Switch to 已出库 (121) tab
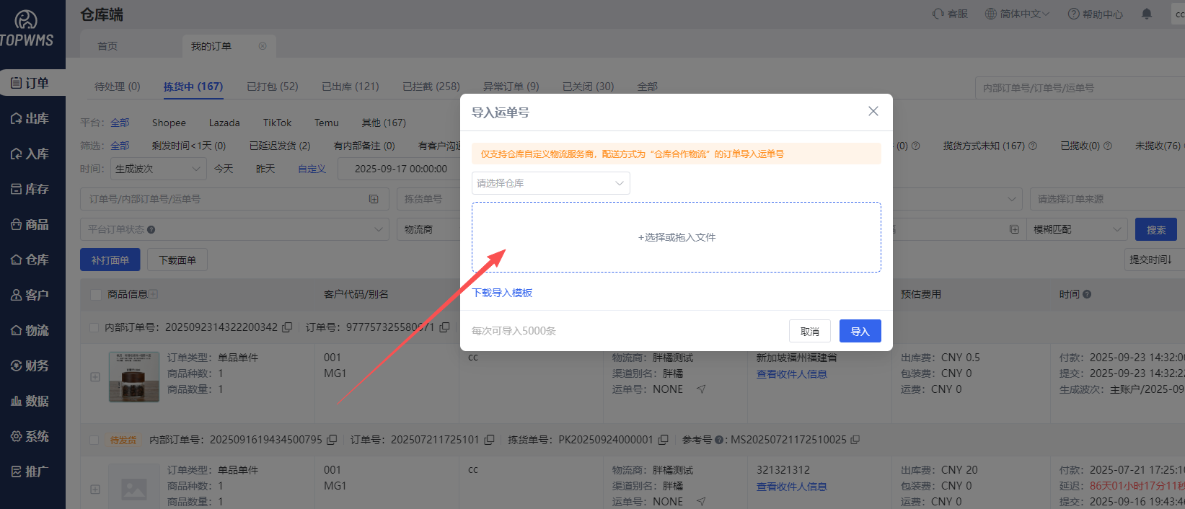Image resolution: width=1185 pixels, height=509 pixels. point(351,87)
